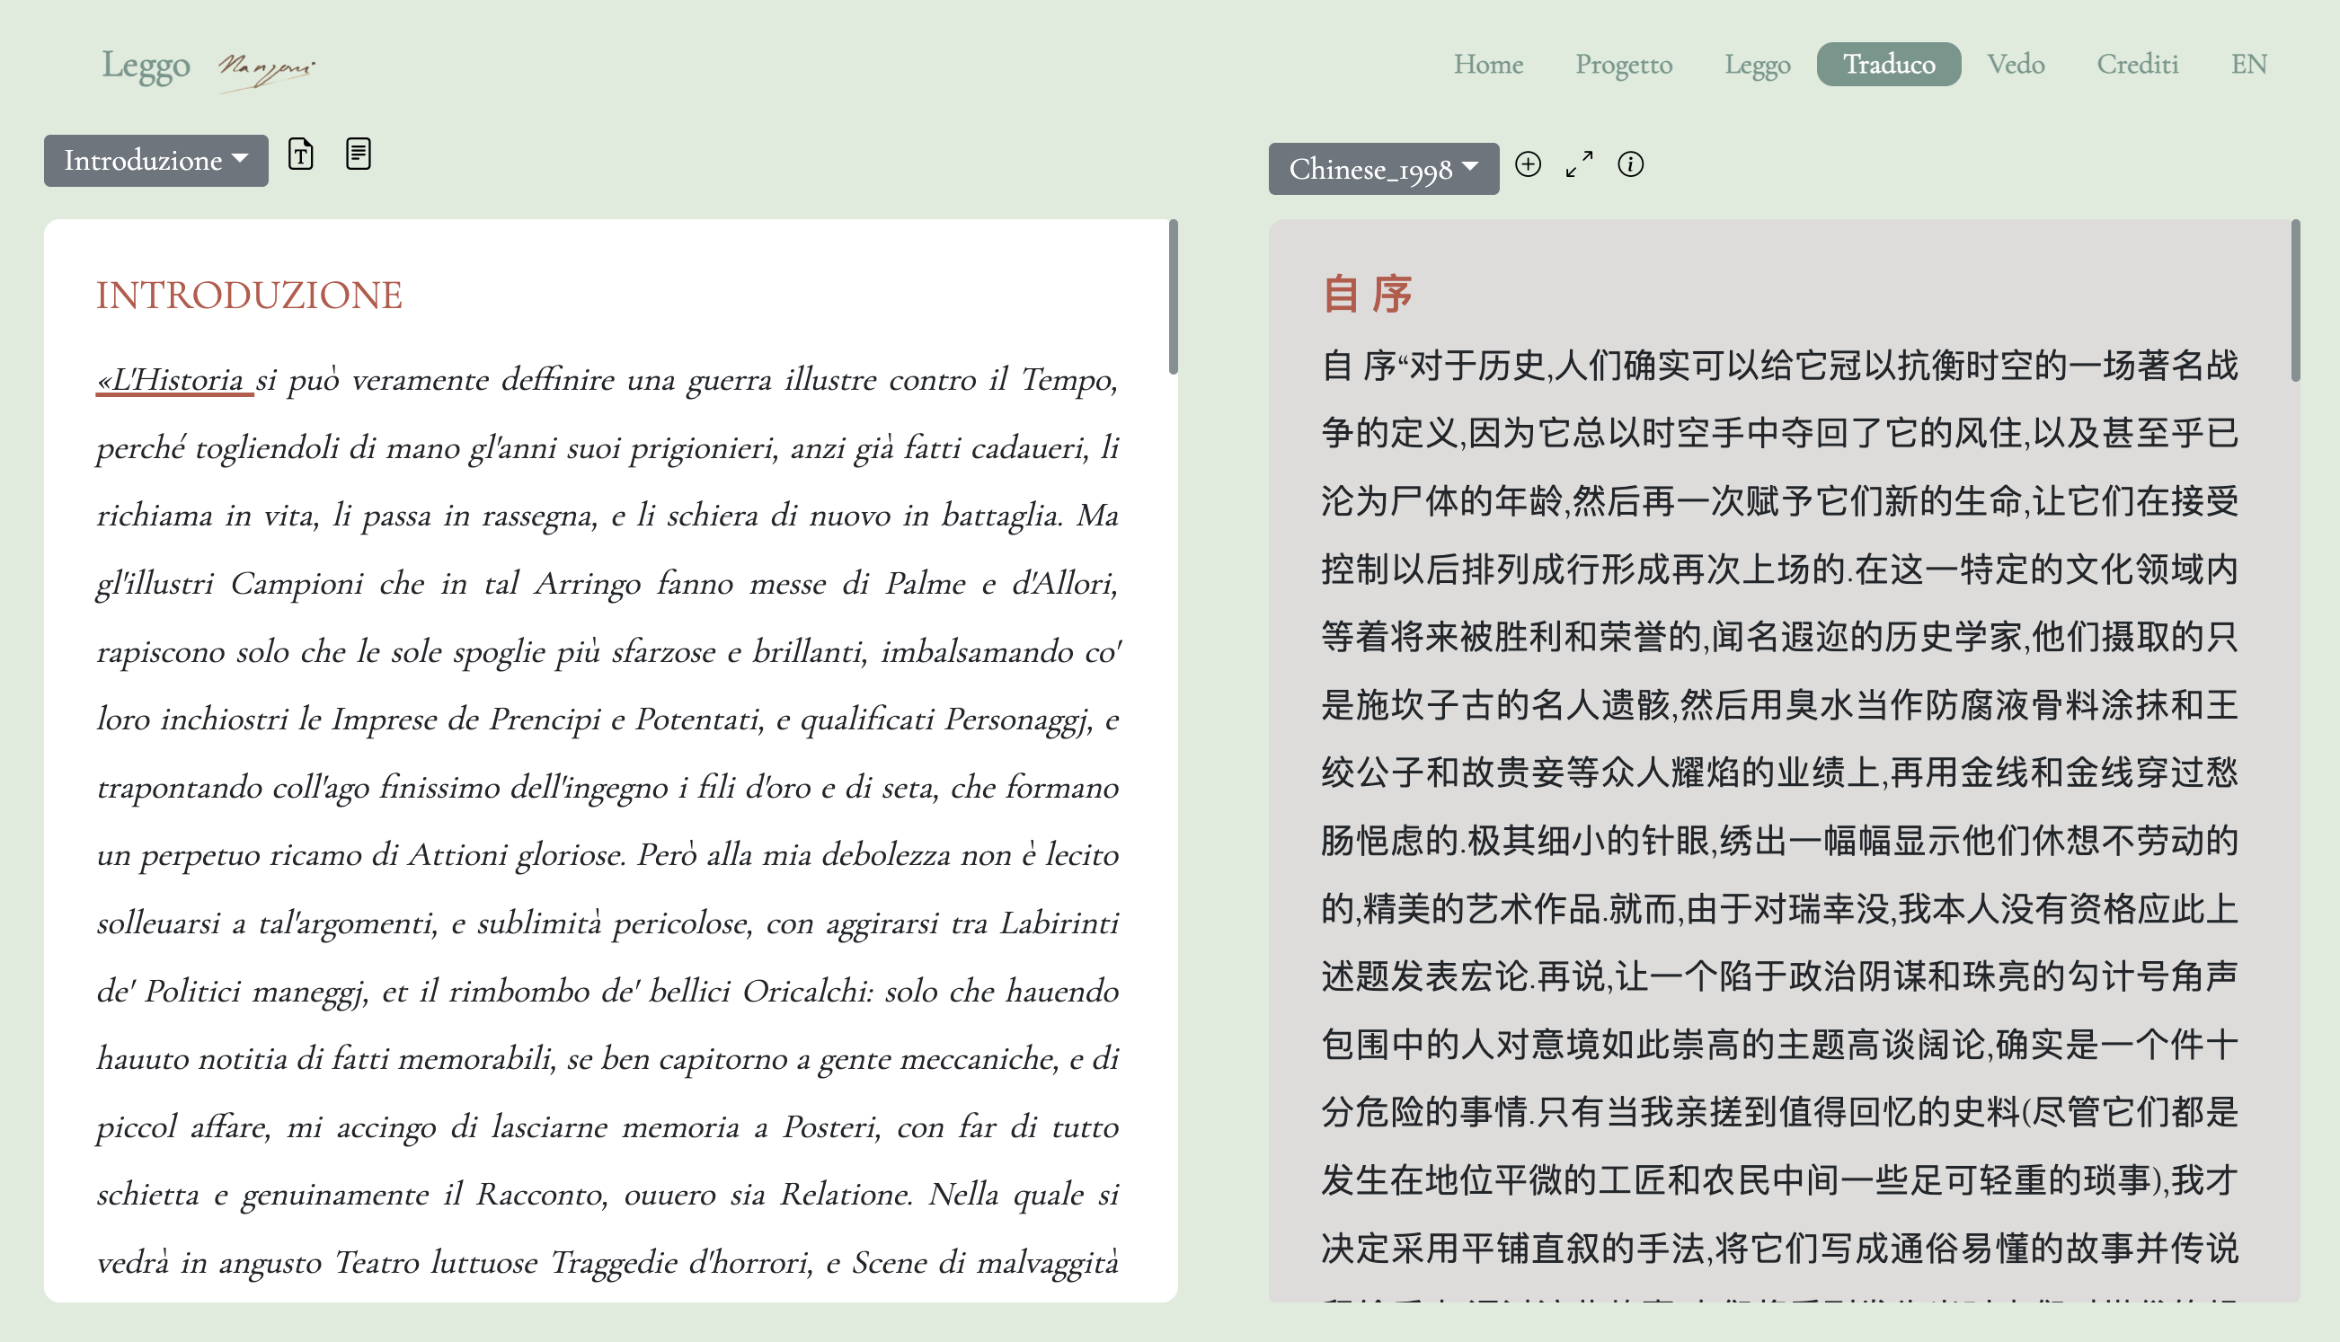2340x1342 pixels.
Task: Switch language to EN
Action: [x=2248, y=65]
